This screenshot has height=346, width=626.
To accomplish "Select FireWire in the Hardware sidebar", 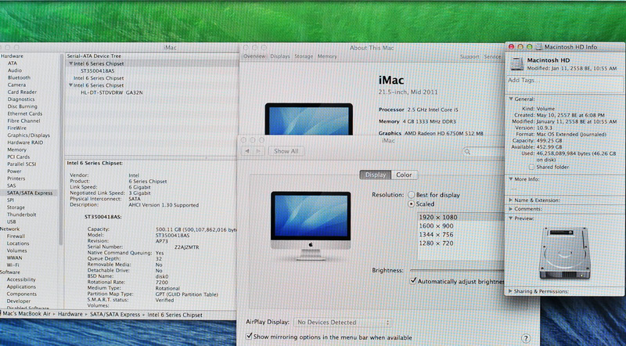I will pos(16,128).
